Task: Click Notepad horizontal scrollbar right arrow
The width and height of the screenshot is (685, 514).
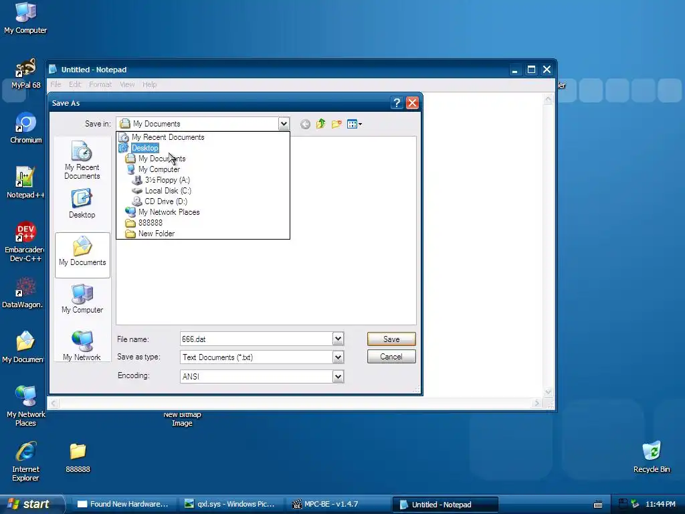Action: point(537,403)
